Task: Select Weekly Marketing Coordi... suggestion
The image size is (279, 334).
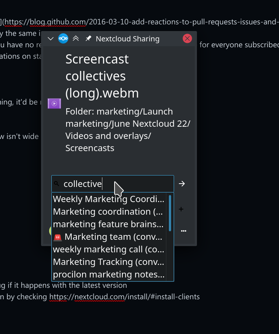Action: (x=109, y=199)
